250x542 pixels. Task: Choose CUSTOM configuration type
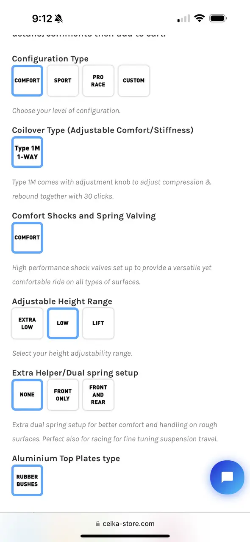tap(134, 80)
